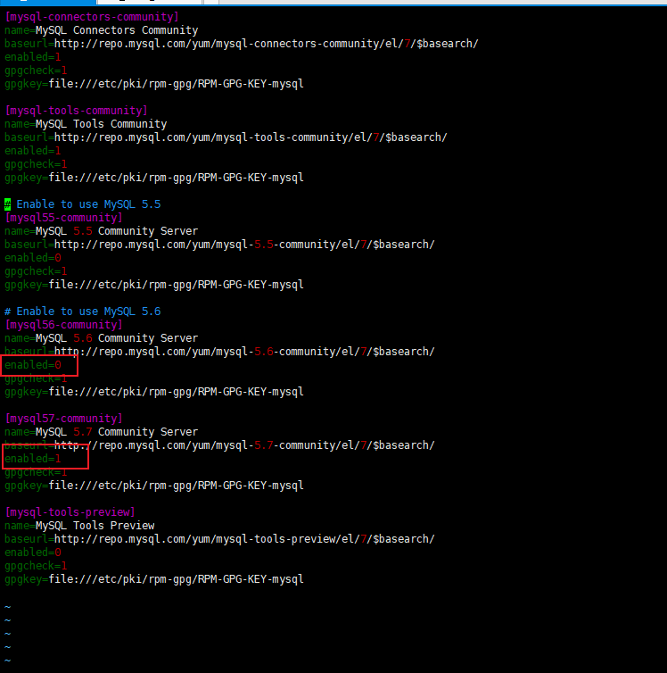The image size is (667, 673).
Task: Click enabled=0 in the mysql55-community section
Action: pos(33,258)
